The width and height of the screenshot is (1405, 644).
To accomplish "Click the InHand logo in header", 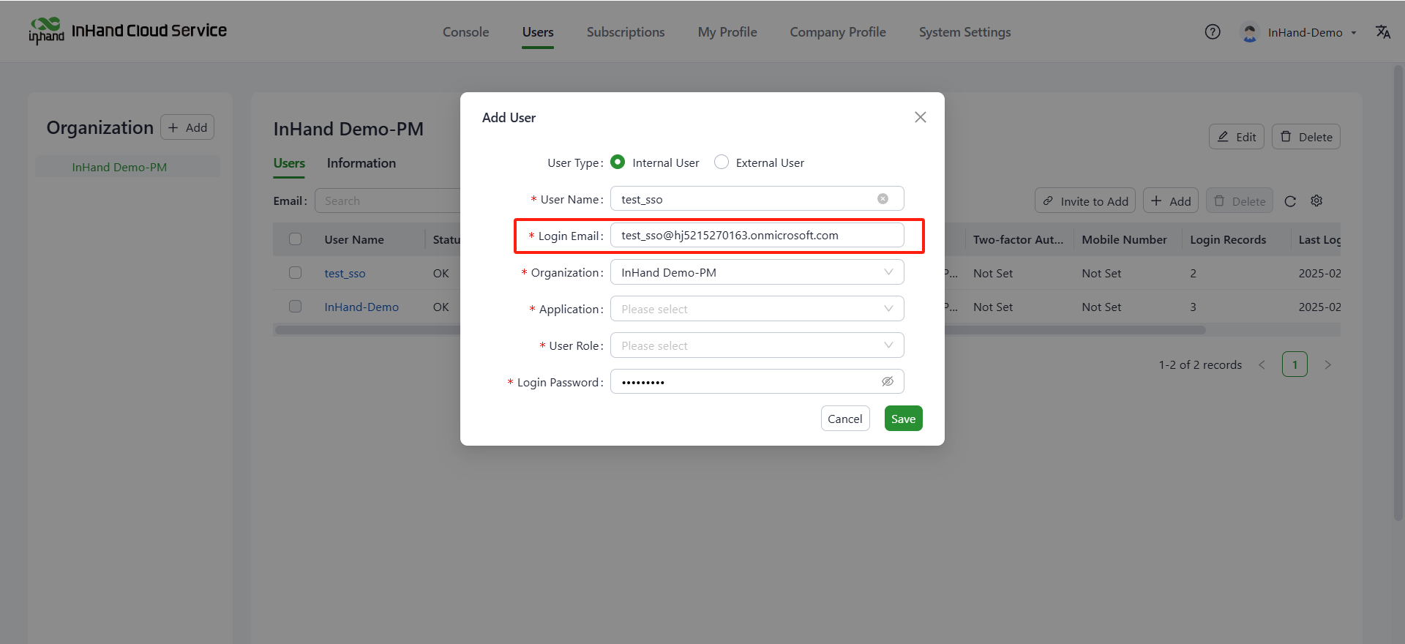I will click(x=46, y=31).
